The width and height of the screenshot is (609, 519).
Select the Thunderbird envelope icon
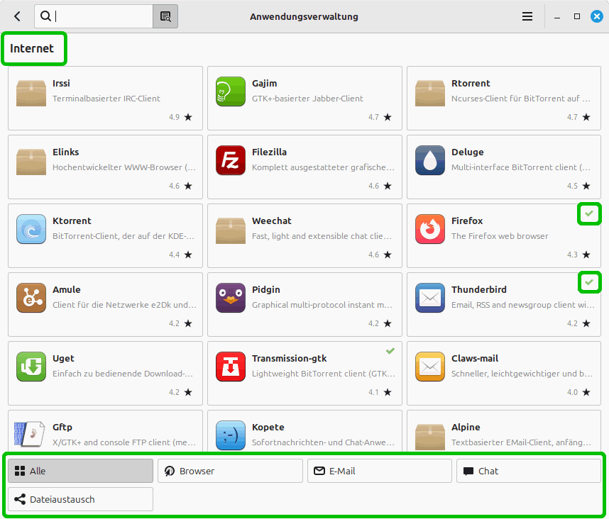tap(429, 298)
